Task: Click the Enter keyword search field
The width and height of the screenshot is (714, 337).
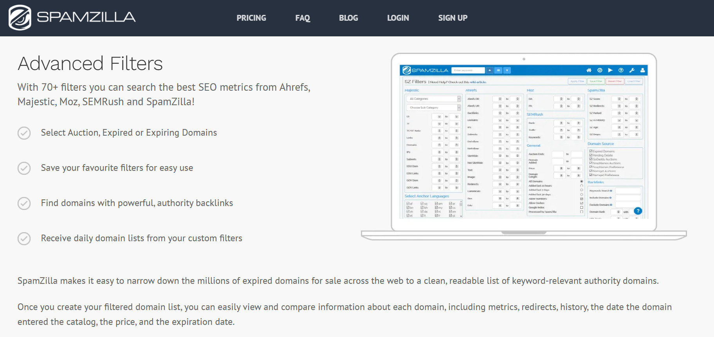Action: point(468,70)
